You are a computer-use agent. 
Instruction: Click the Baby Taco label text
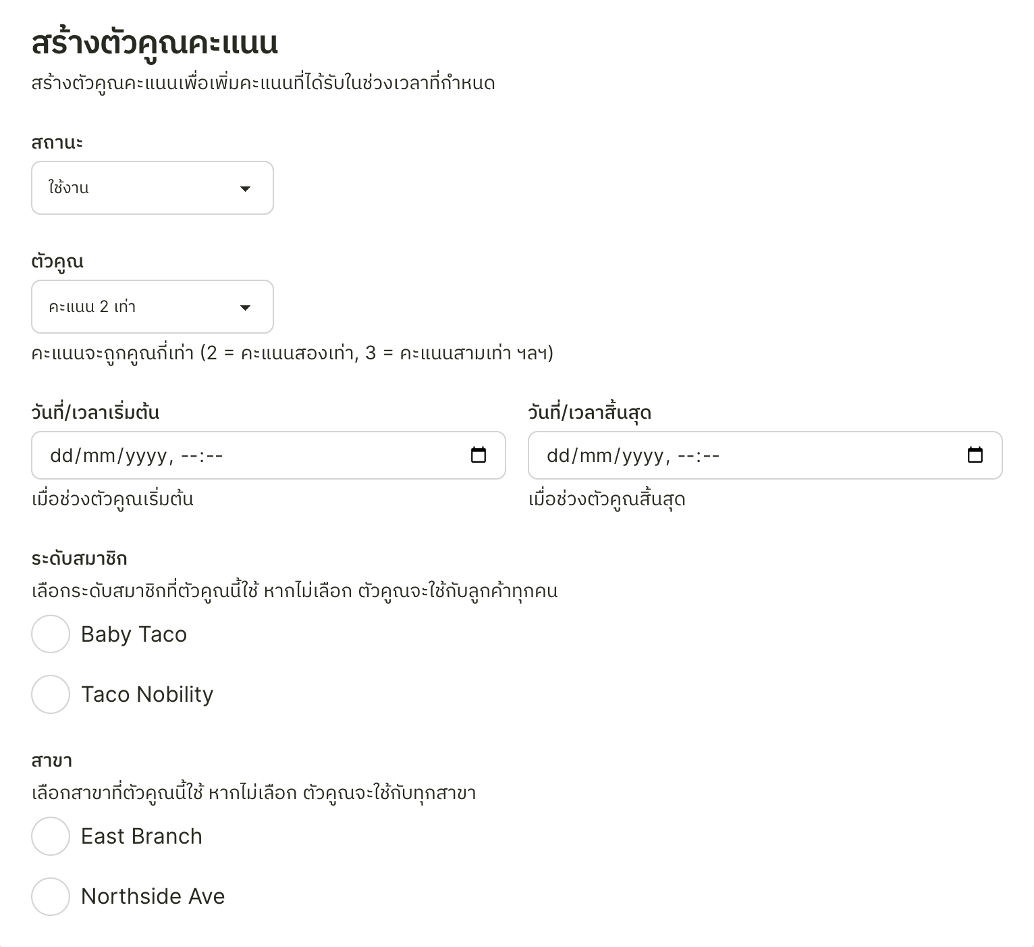(134, 634)
